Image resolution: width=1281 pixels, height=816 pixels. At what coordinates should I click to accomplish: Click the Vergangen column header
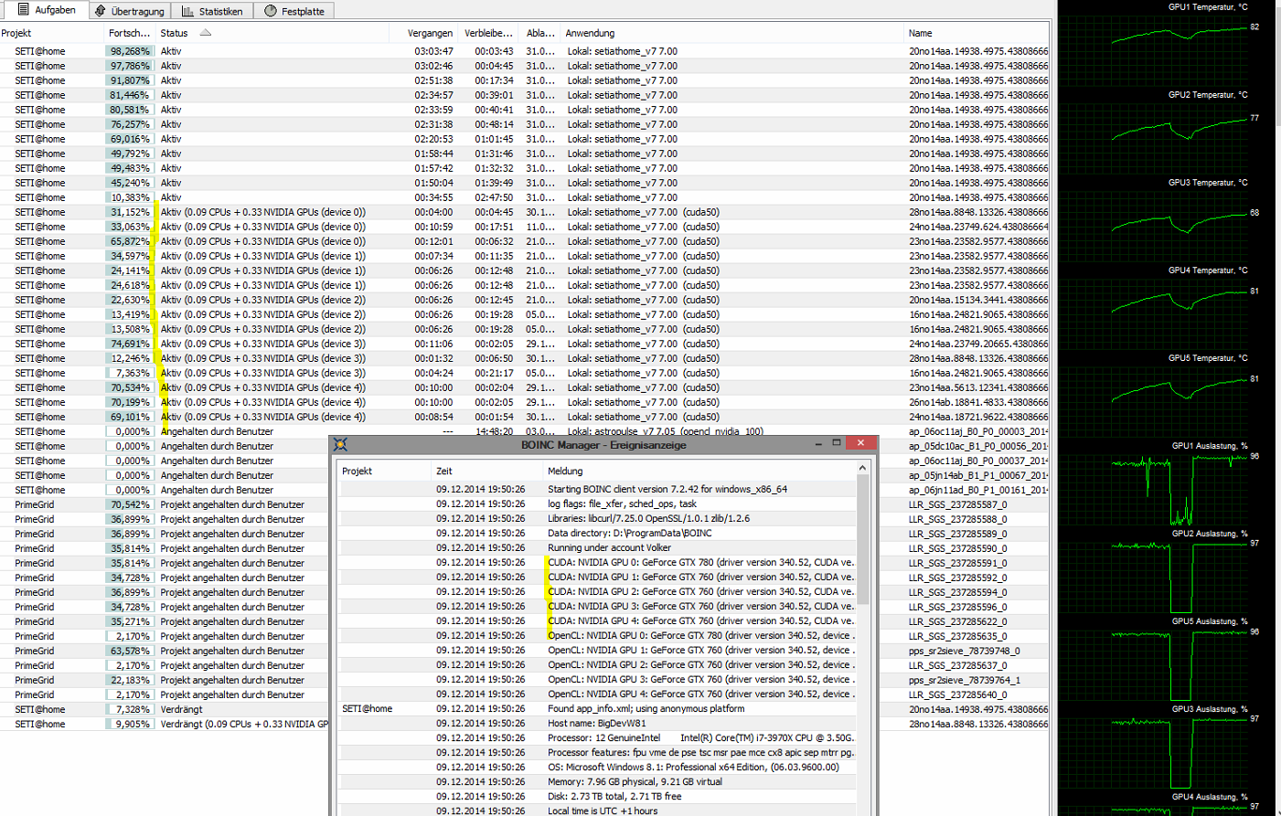430,33
